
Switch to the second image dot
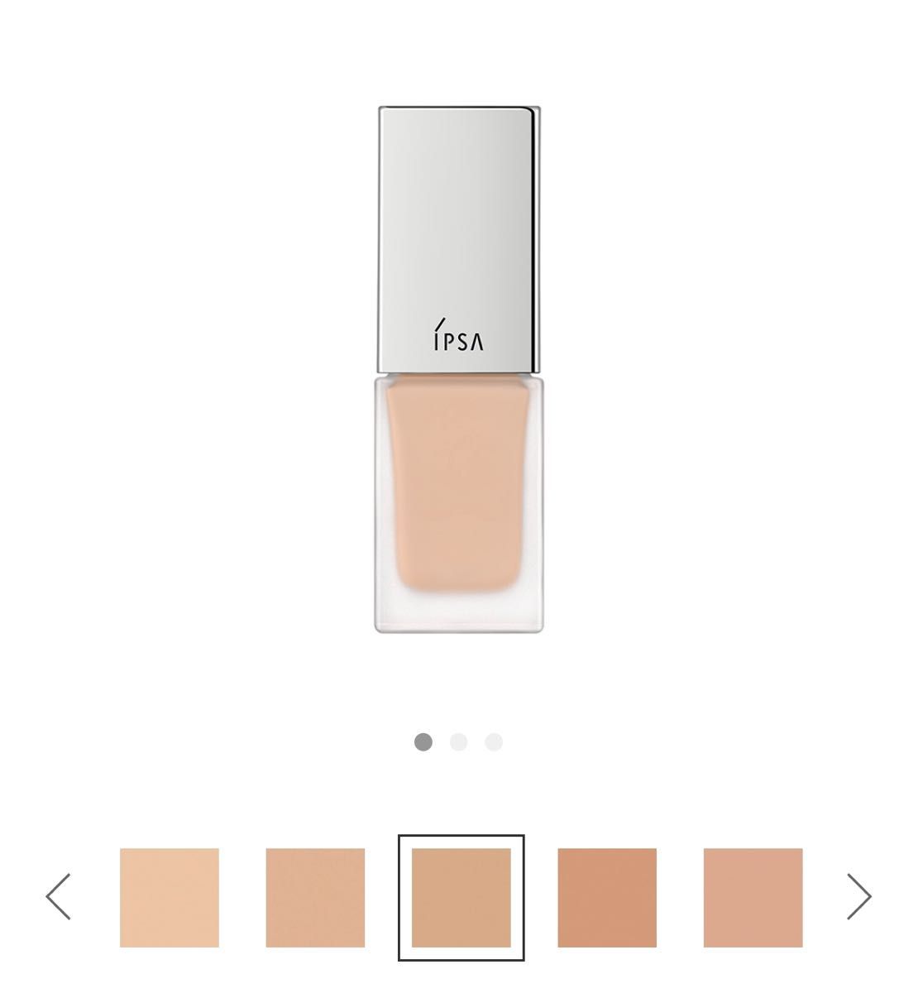459,742
